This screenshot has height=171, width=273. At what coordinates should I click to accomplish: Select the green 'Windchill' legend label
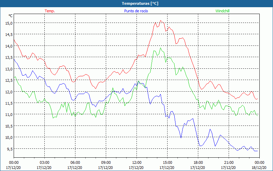222,11
